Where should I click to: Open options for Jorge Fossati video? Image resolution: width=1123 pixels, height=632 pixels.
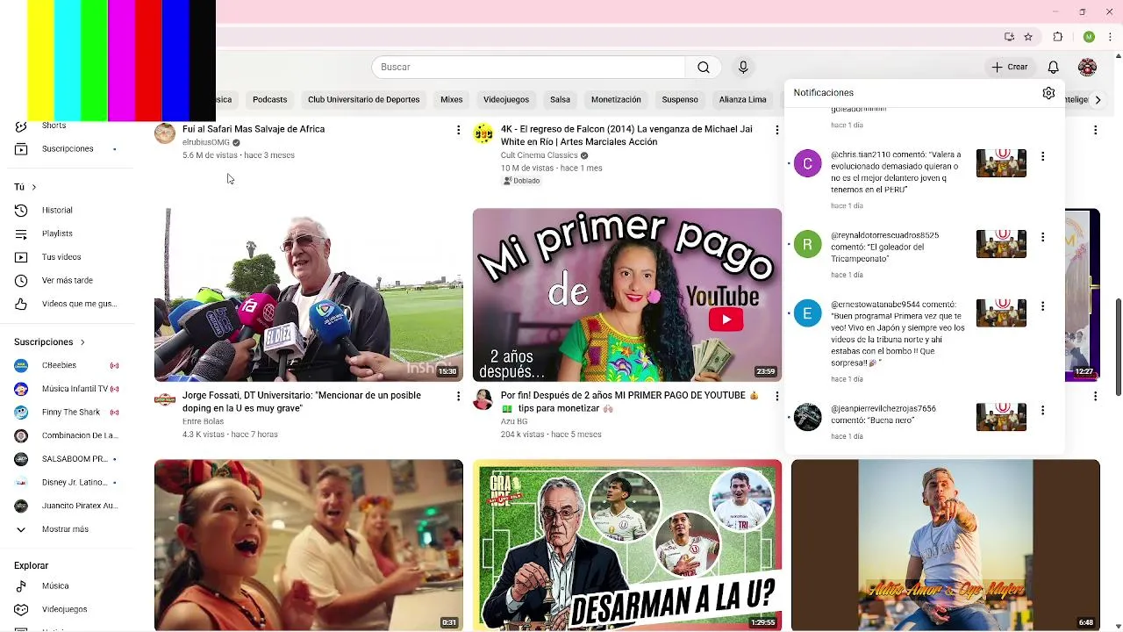click(x=458, y=397)
